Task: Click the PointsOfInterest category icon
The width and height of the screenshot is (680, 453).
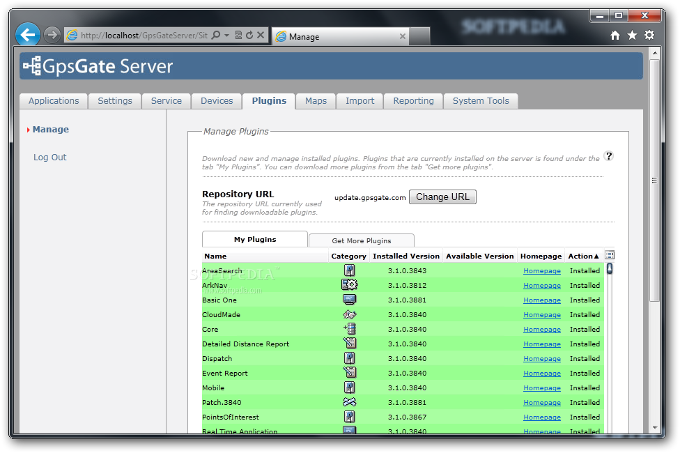Action: 350,417
